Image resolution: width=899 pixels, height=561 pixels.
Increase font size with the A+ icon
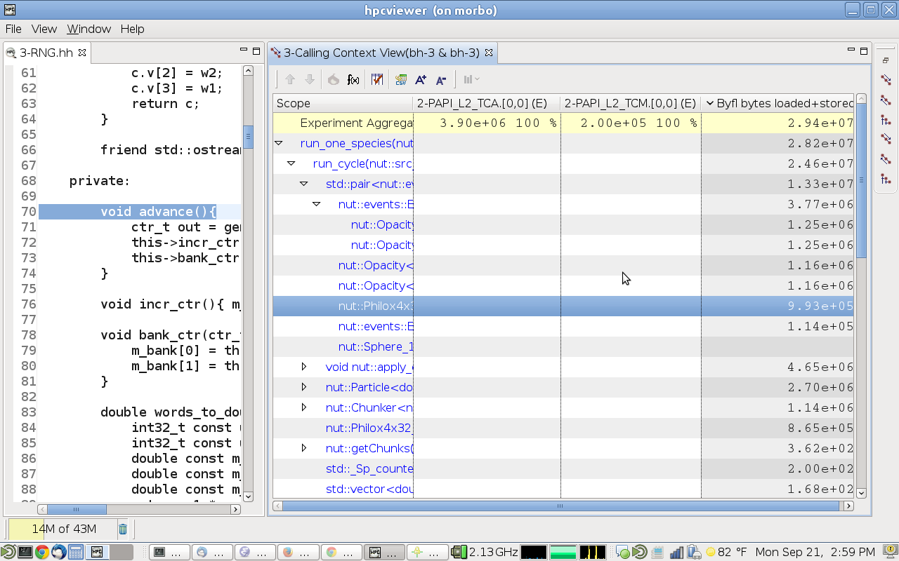[x=421, y=80]
